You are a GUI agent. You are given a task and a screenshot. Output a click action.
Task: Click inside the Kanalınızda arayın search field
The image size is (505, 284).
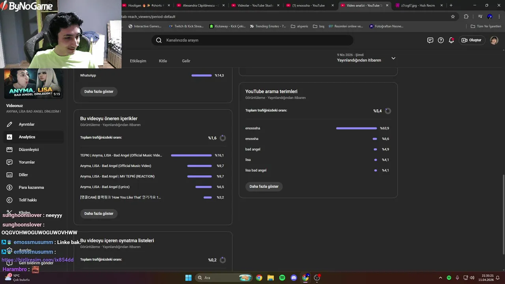[x=252, y=40]
